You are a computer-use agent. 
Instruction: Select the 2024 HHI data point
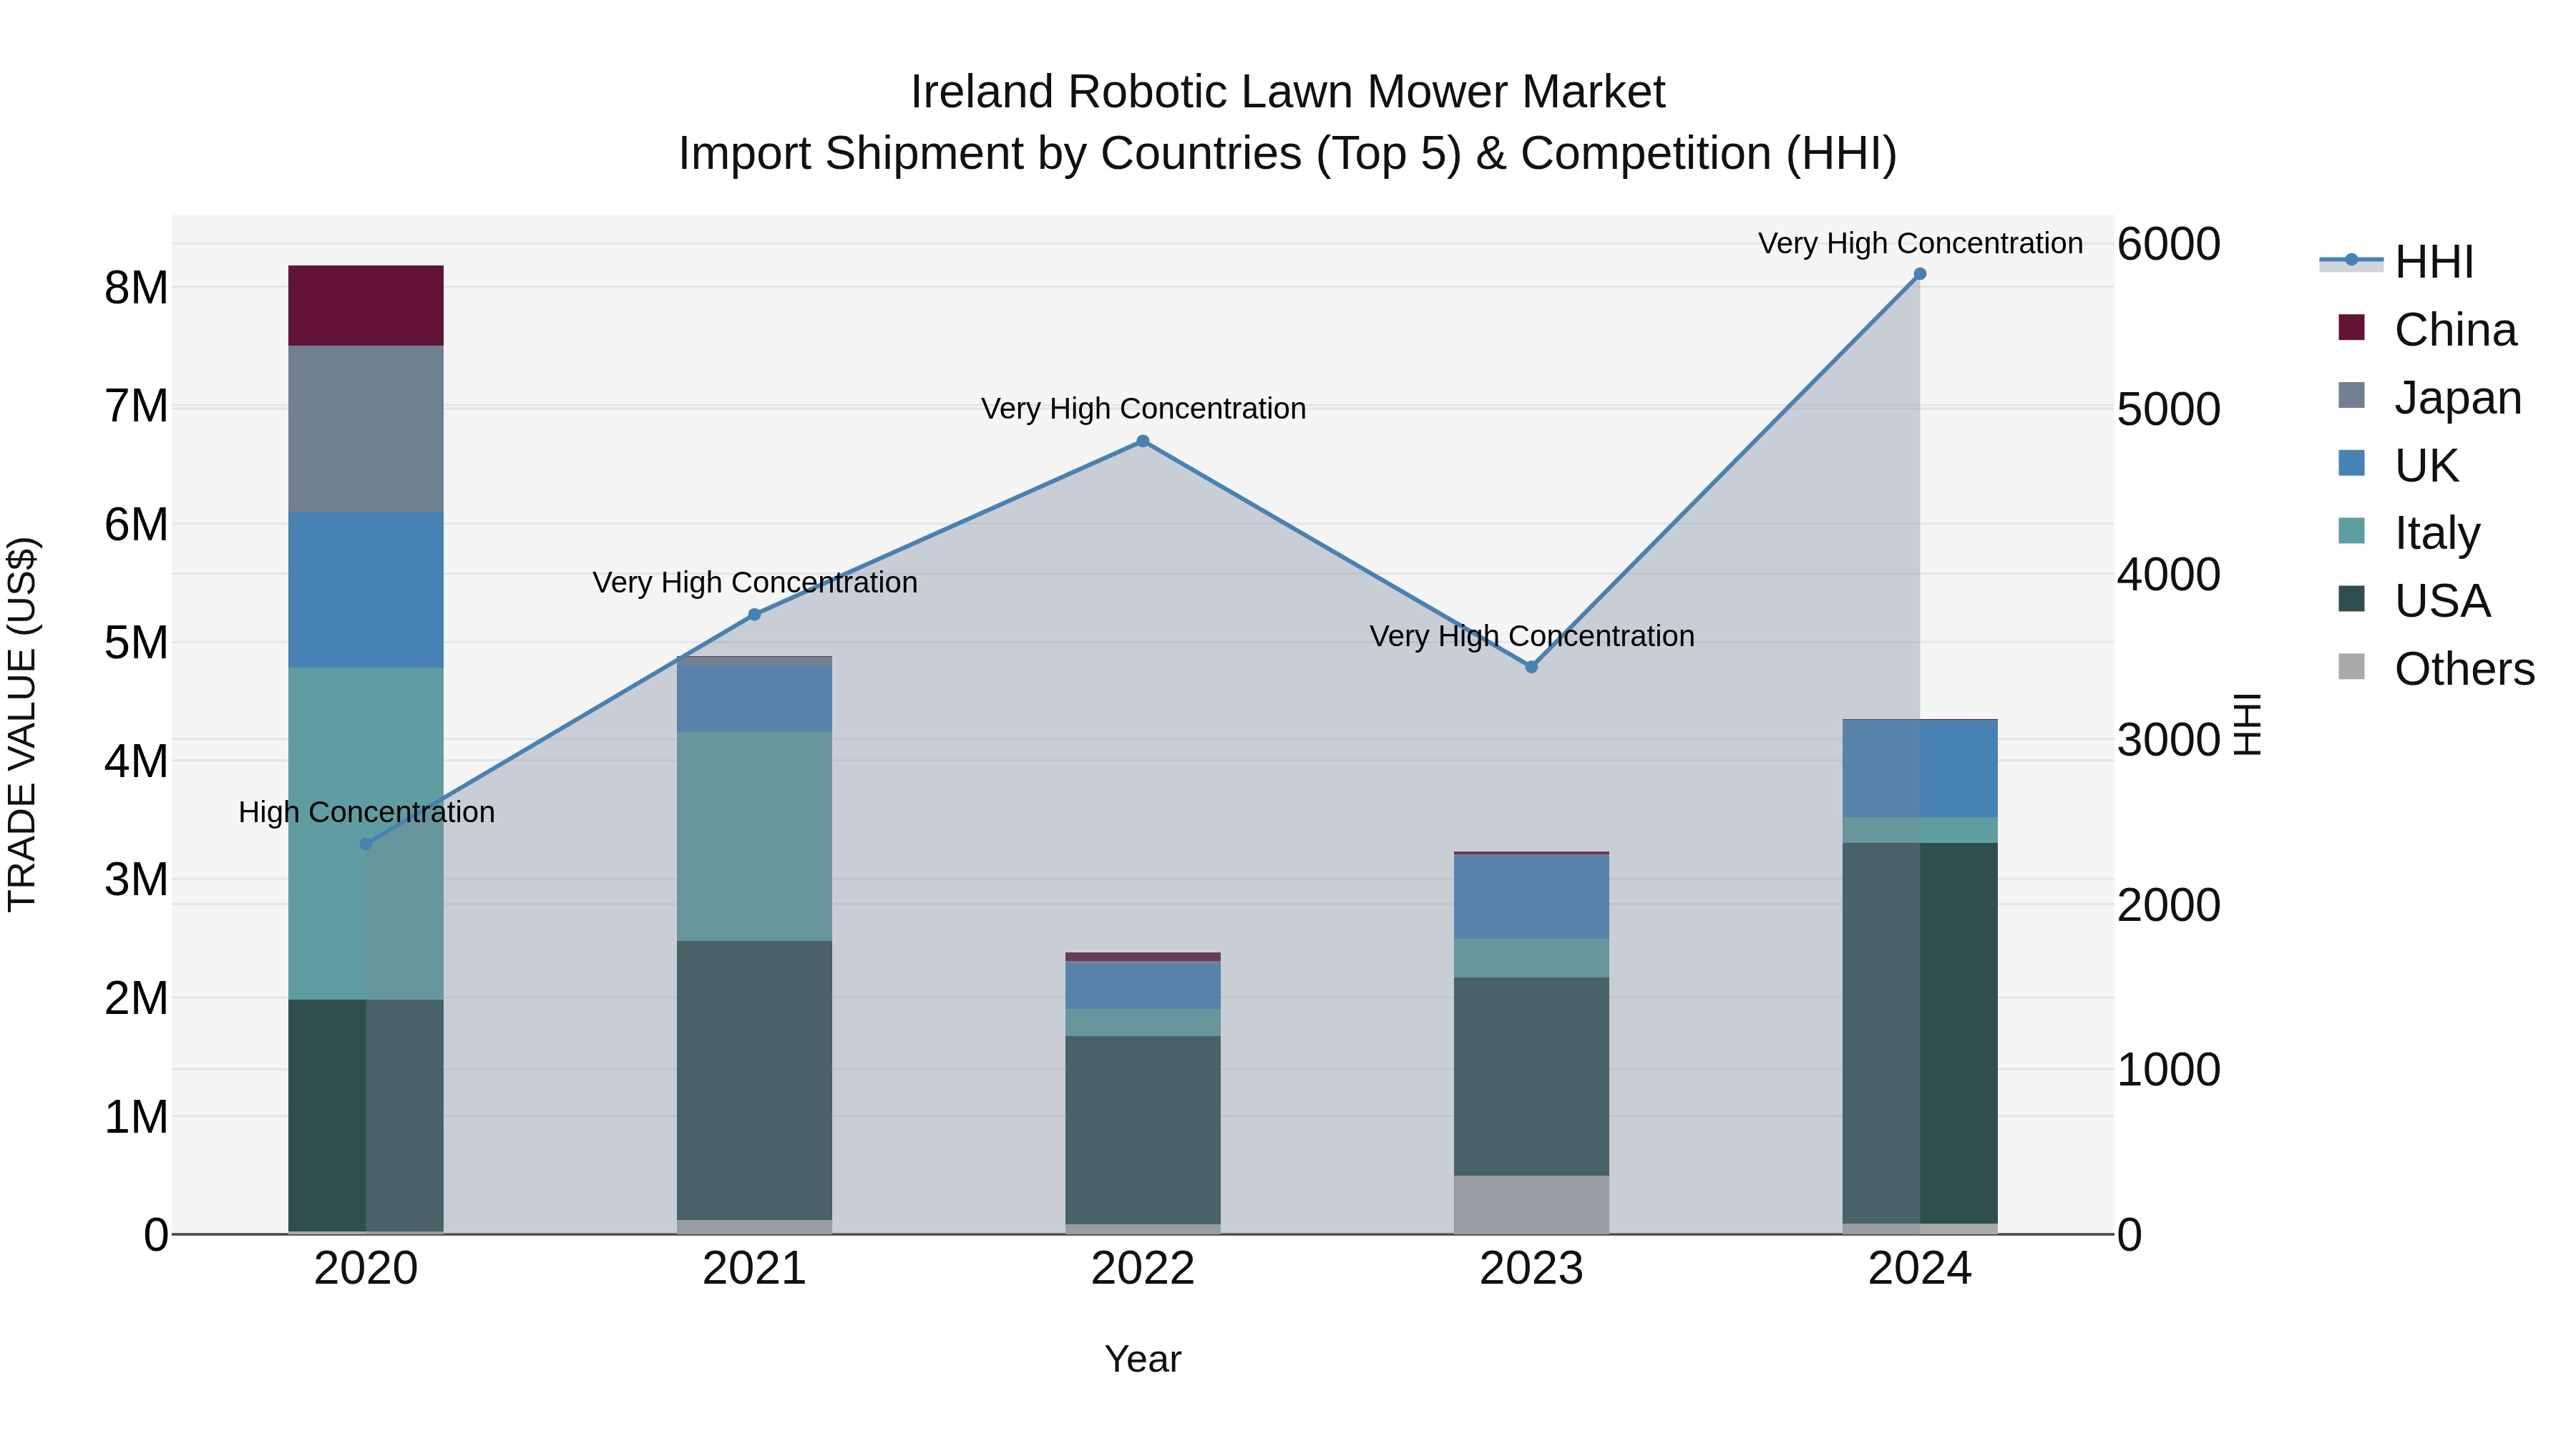(1920, 274)
